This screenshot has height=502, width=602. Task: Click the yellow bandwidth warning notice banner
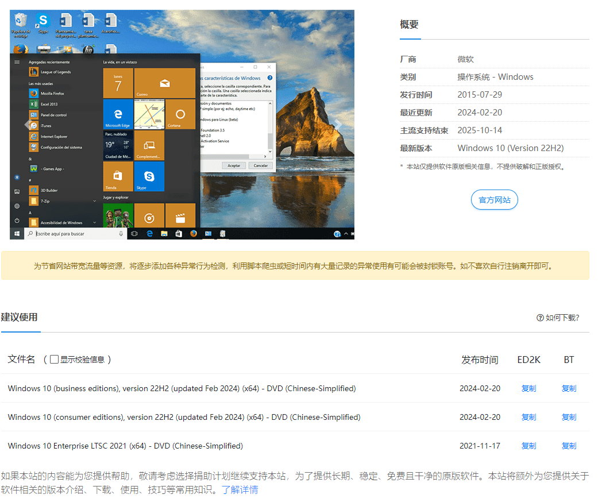coord(295,265)
